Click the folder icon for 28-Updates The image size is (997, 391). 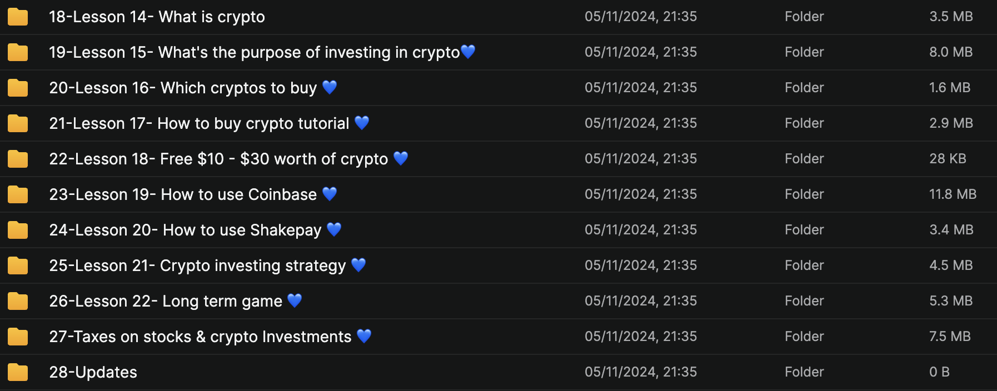pos(18,372)
